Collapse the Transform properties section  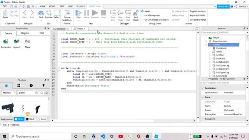point(202,119)
